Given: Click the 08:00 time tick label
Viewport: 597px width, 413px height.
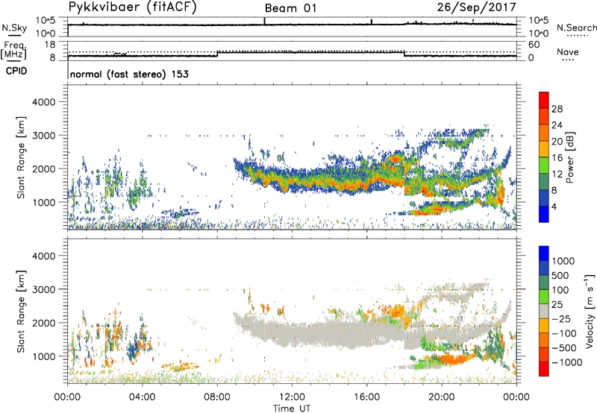Looking at the screenshot, I should click(217, 397).
